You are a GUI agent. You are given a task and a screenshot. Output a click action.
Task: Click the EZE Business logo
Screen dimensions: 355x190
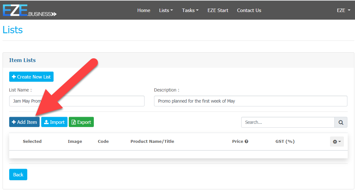pos(29,10)
